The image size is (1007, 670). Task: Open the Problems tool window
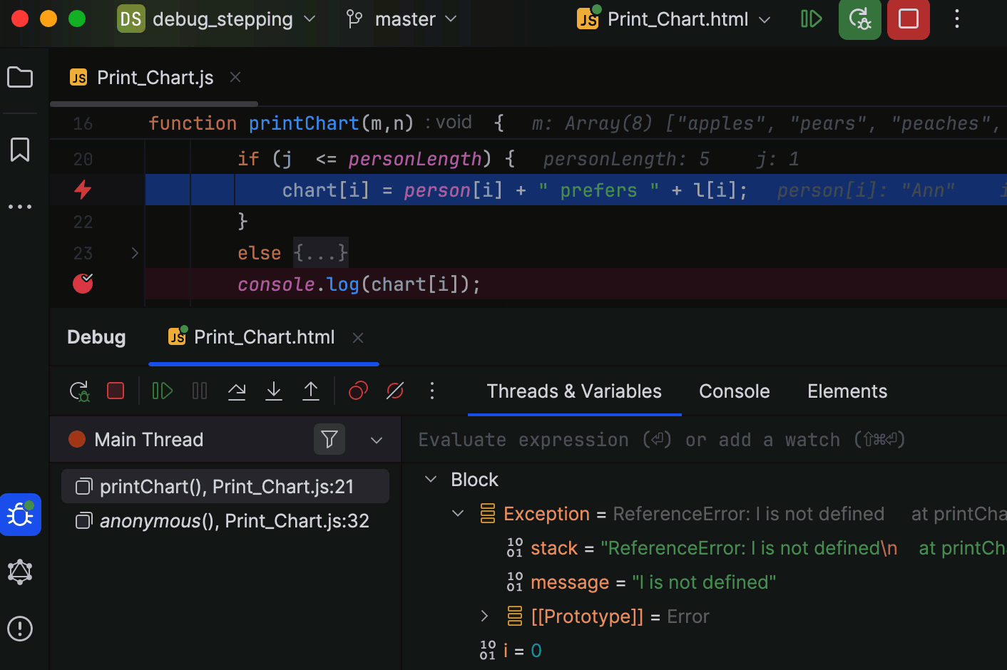[x=20, y=629]
